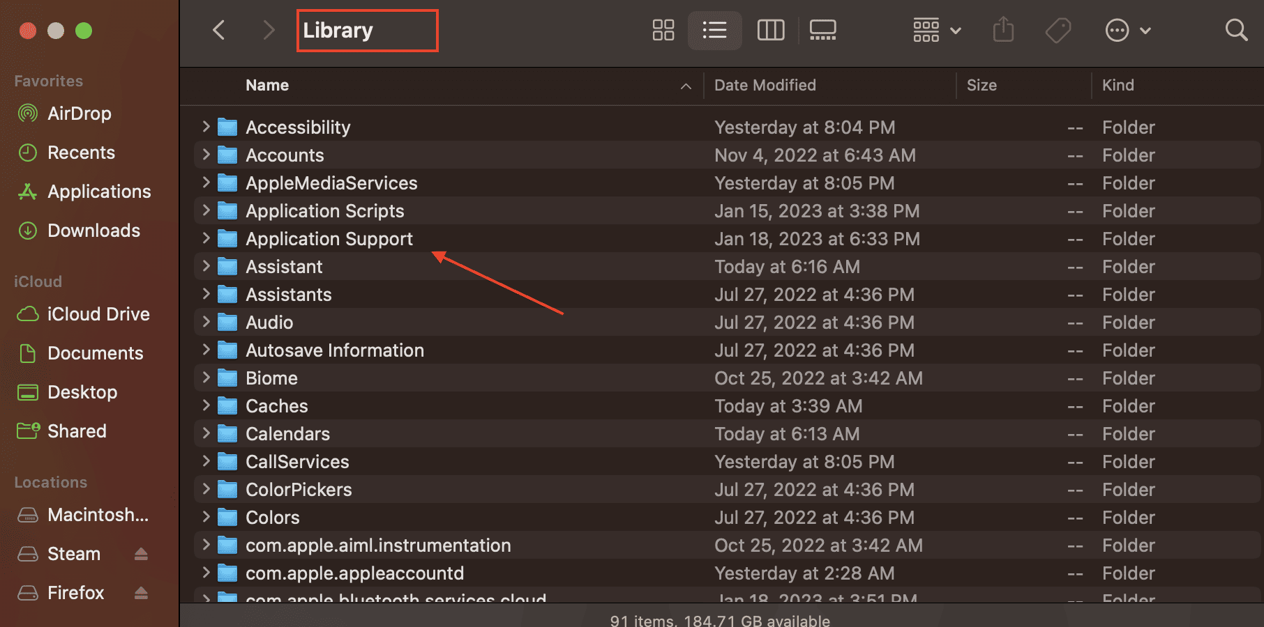Click the Kind column header
1264x627 pixels.
tap(1118, 85)
